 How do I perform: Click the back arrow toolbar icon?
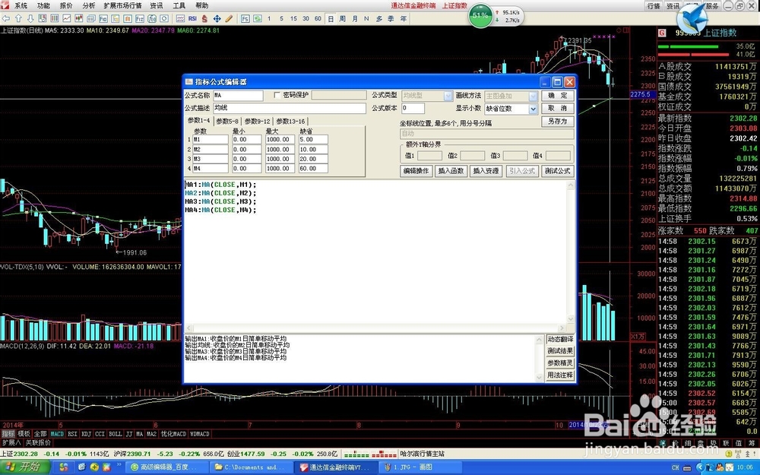[6, 18]
